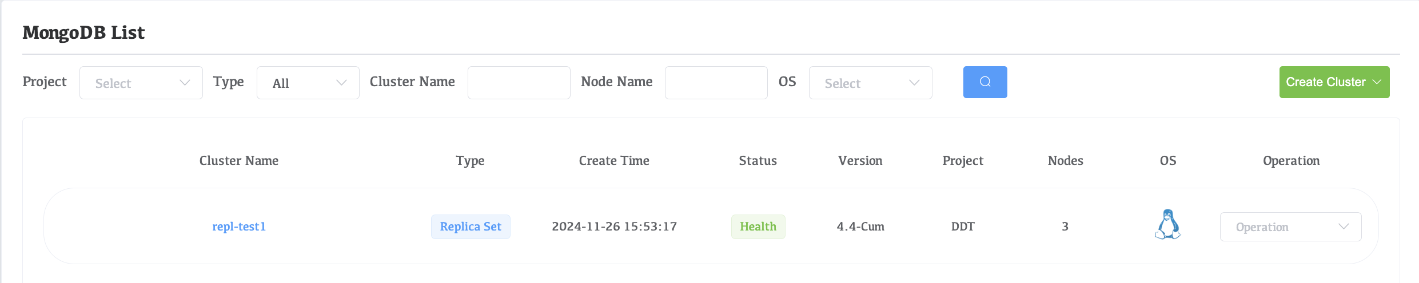This screenshot has height=283, width=1419.
Task: Click the 2024-11-26 create time cell
Action: tap(614, 227)
